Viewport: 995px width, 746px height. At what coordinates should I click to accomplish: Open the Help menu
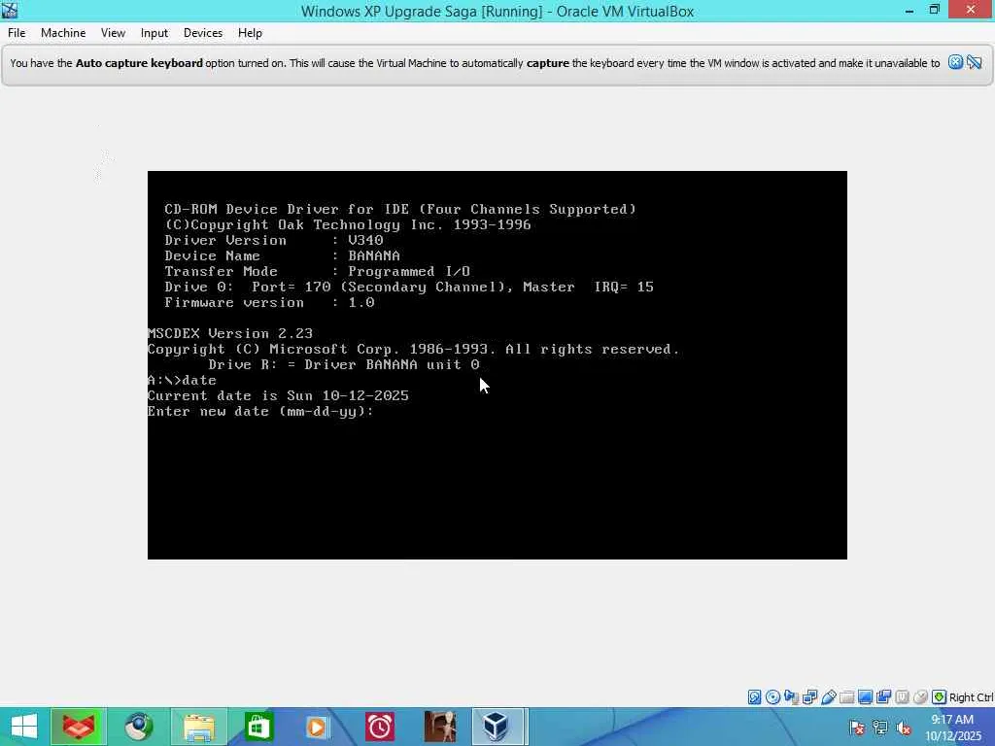[x=250, y=33]
